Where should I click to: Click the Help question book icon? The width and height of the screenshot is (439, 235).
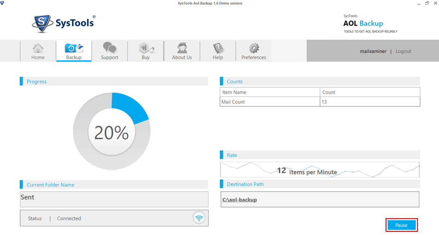pos(218,48)
